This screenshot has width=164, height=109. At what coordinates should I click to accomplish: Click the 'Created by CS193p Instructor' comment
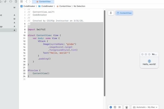click(56, 21)
